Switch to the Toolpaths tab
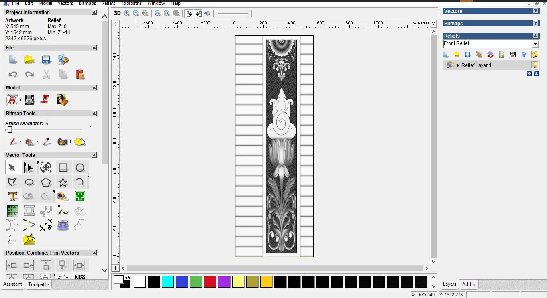547x298 pixels. [39, 284]
